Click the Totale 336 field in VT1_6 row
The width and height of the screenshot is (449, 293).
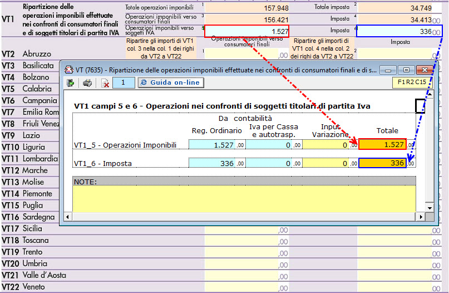point(382,163)
